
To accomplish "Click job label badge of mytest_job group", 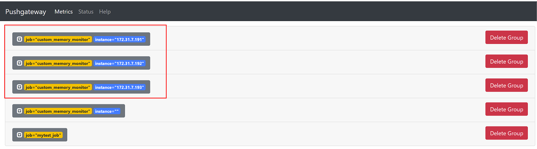I will (44, 135).
